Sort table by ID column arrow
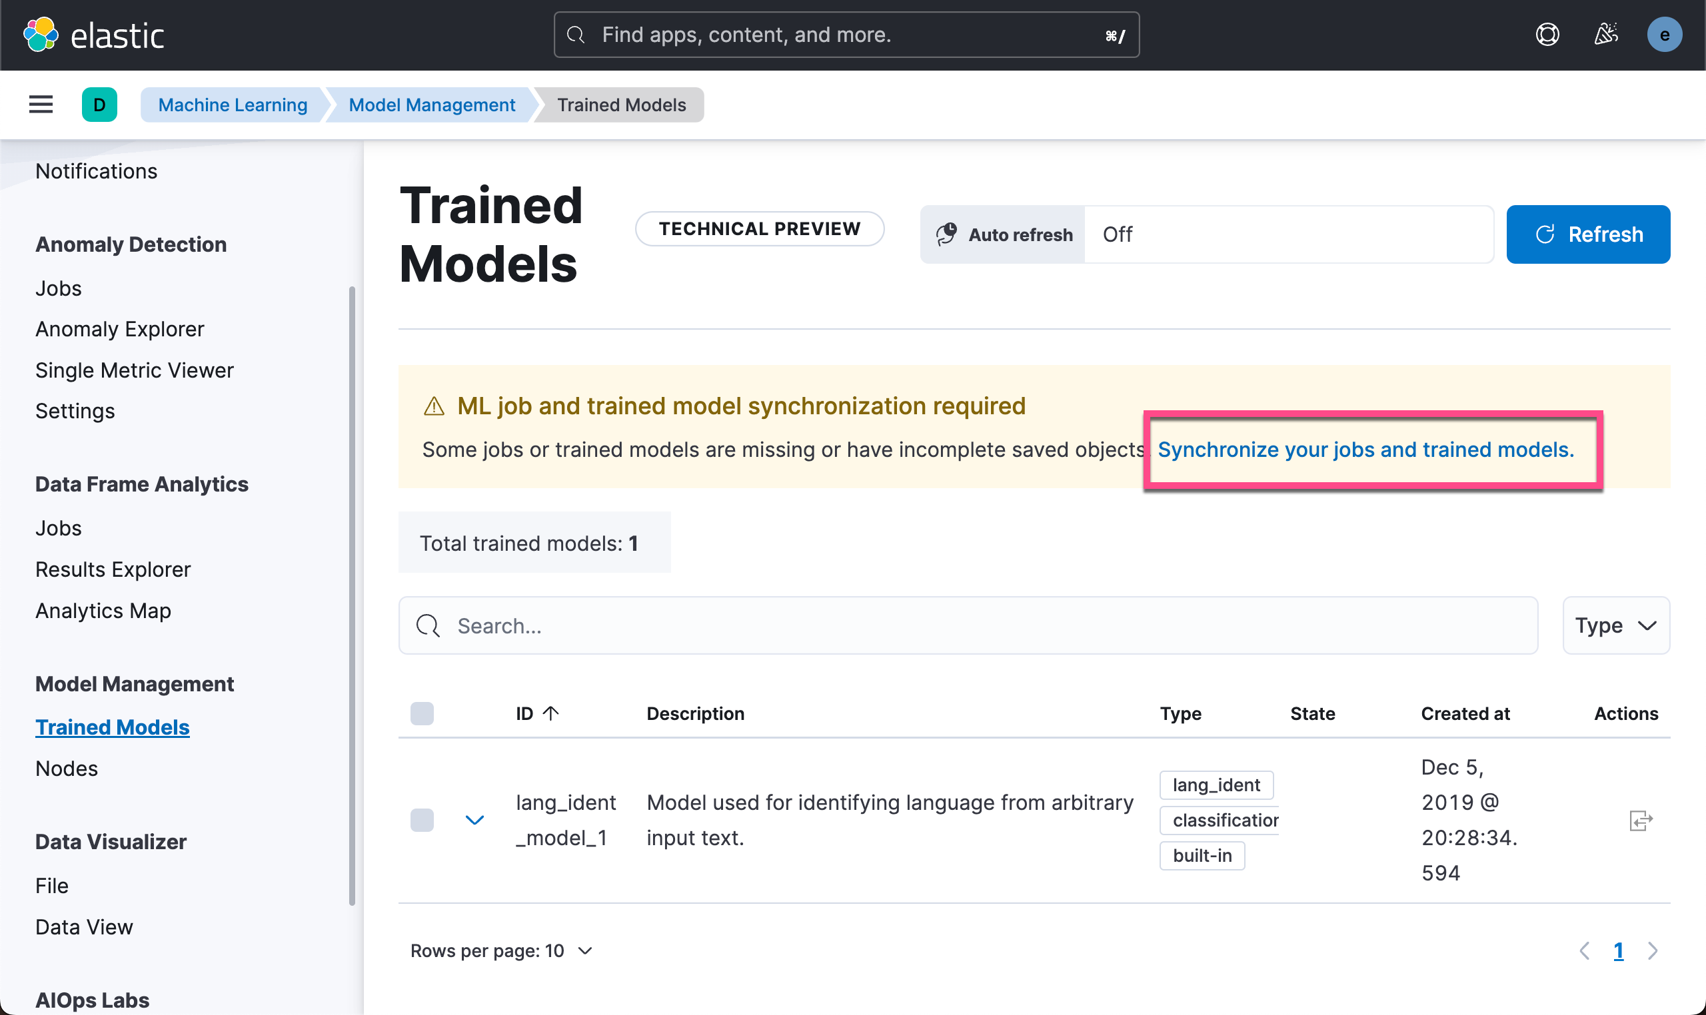Image resolution: width=1706 pixels, height=1015 pixels. 551,713
